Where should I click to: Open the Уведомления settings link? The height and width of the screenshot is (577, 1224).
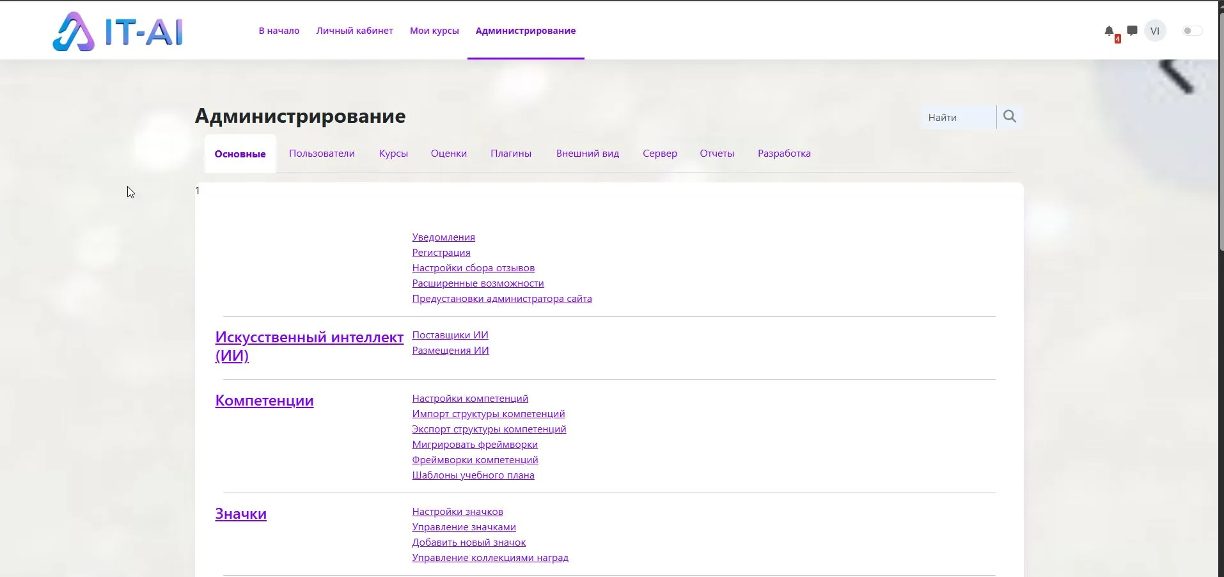443,237
